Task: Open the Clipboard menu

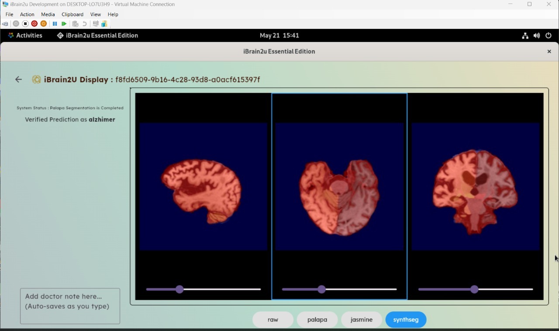Action: [72, 14]
